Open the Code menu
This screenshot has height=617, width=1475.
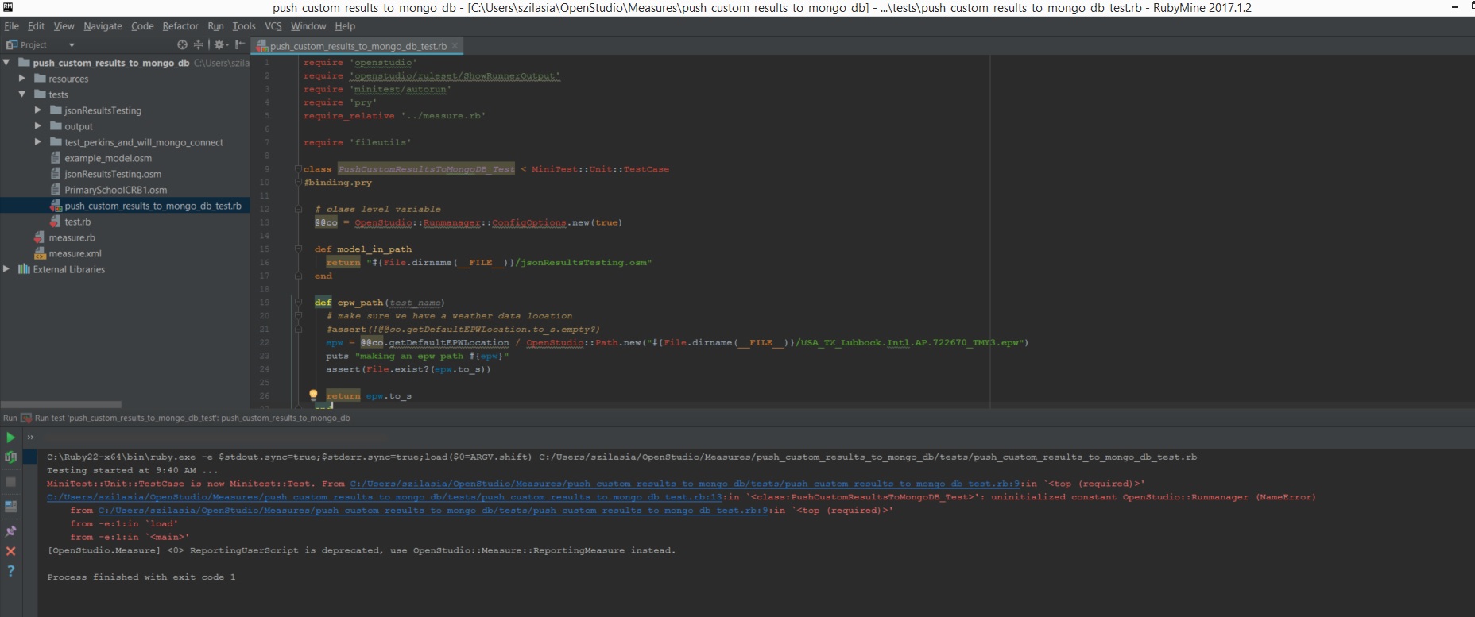click(x=142, y=26)
